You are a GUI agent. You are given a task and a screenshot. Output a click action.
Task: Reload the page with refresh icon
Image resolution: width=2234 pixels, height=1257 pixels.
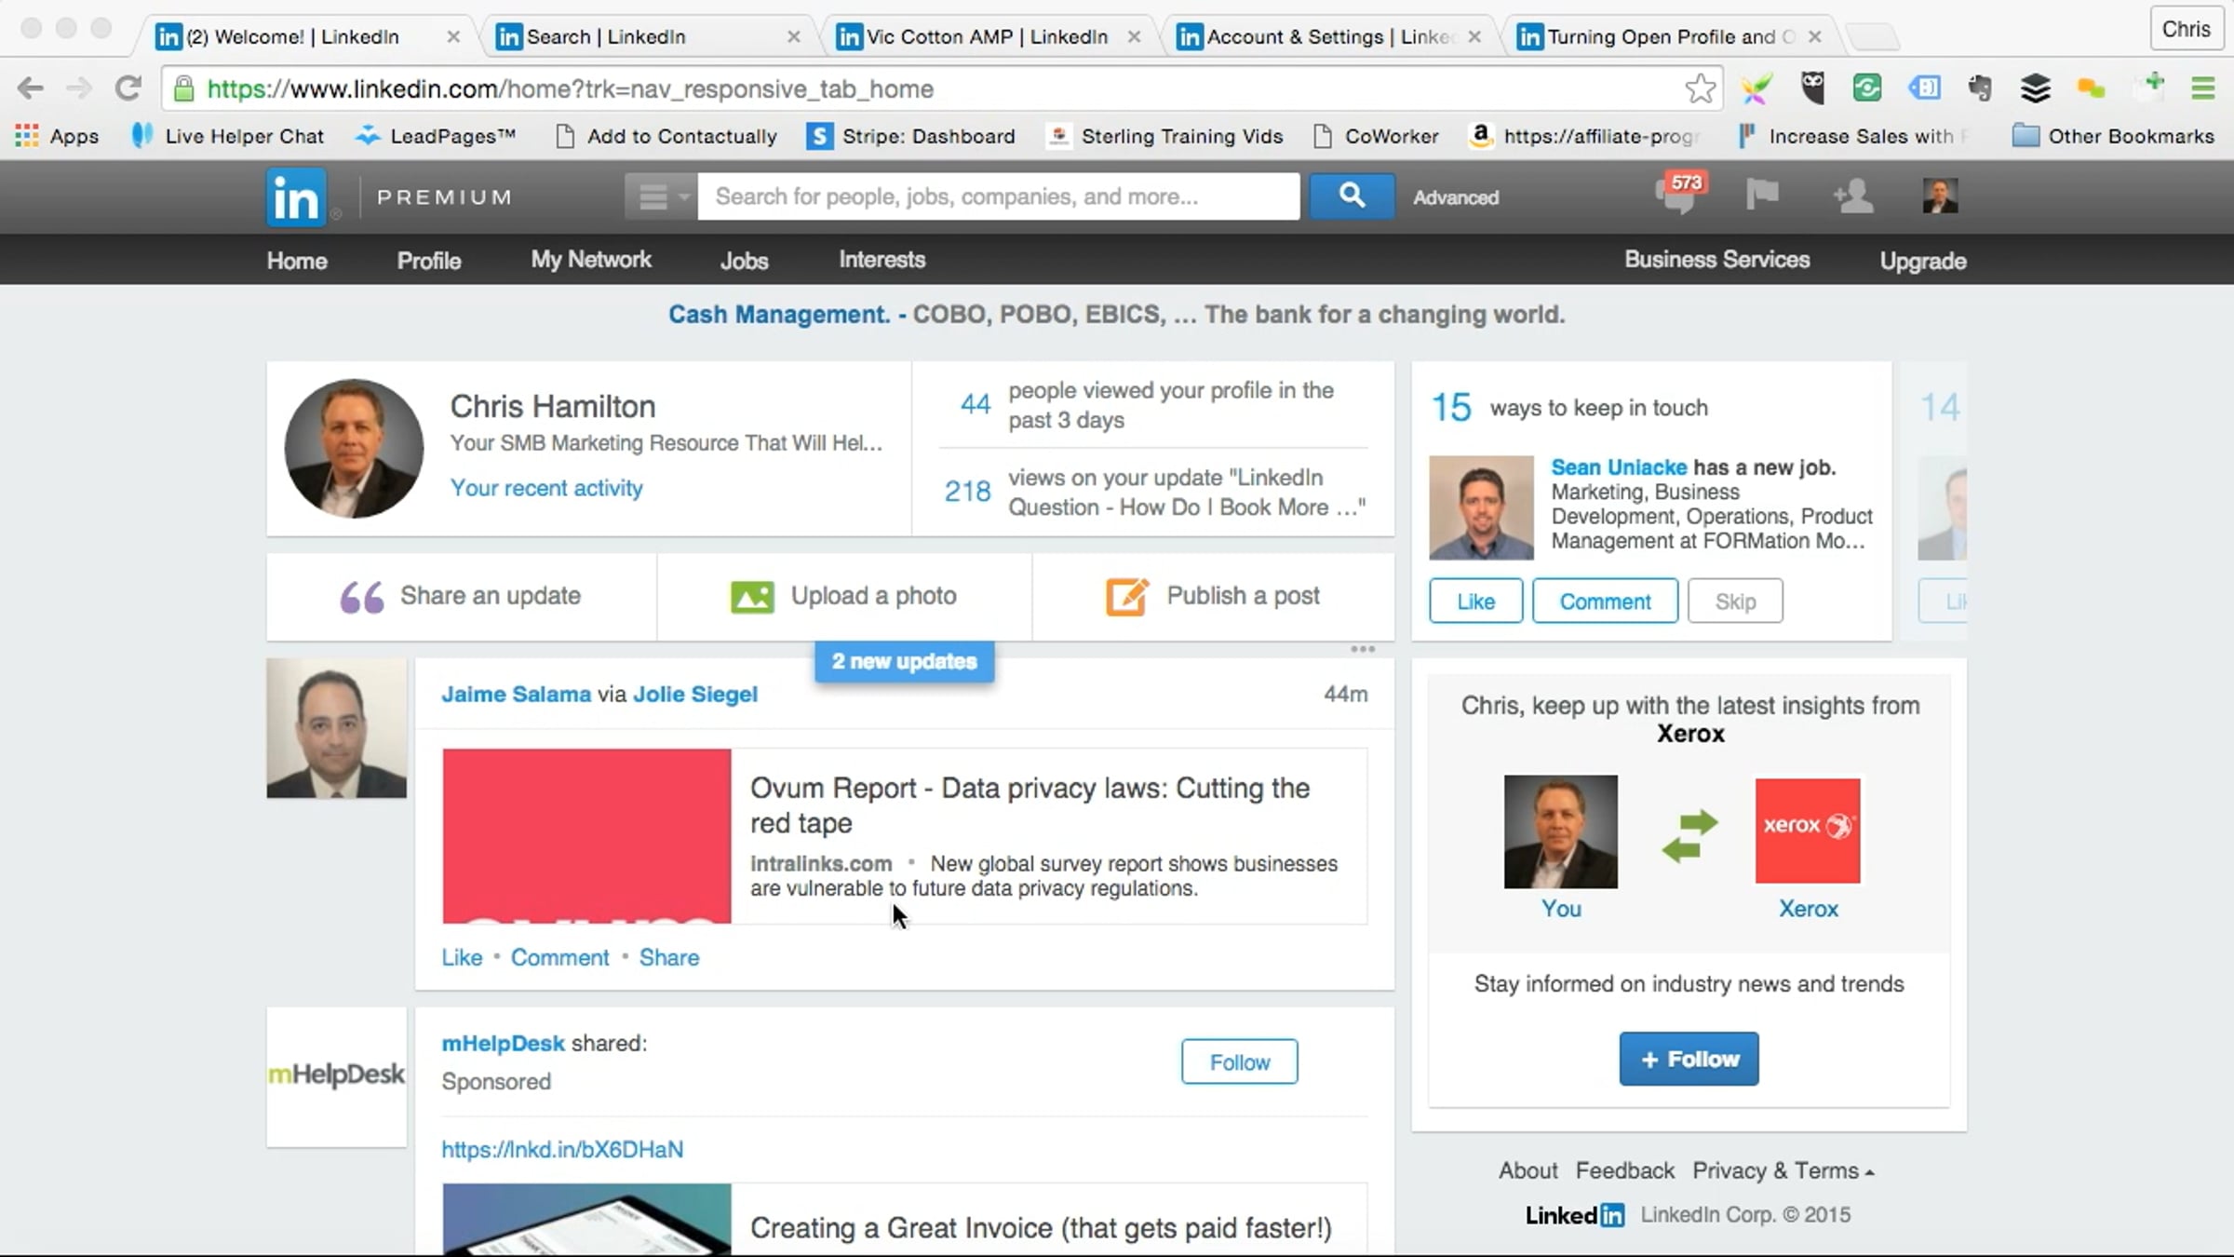point(128,88)
